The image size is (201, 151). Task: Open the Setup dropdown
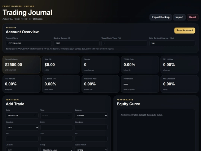click(x=57, y=150)
